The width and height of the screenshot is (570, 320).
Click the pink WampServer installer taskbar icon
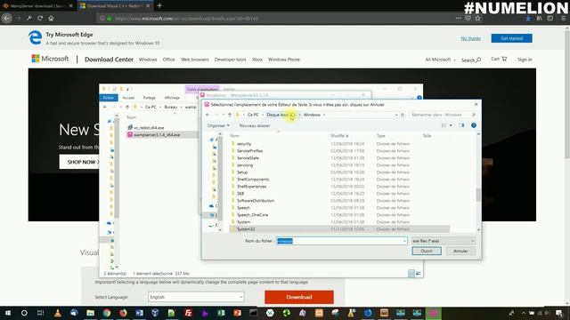pyautogui.click(x=434, y=313)
